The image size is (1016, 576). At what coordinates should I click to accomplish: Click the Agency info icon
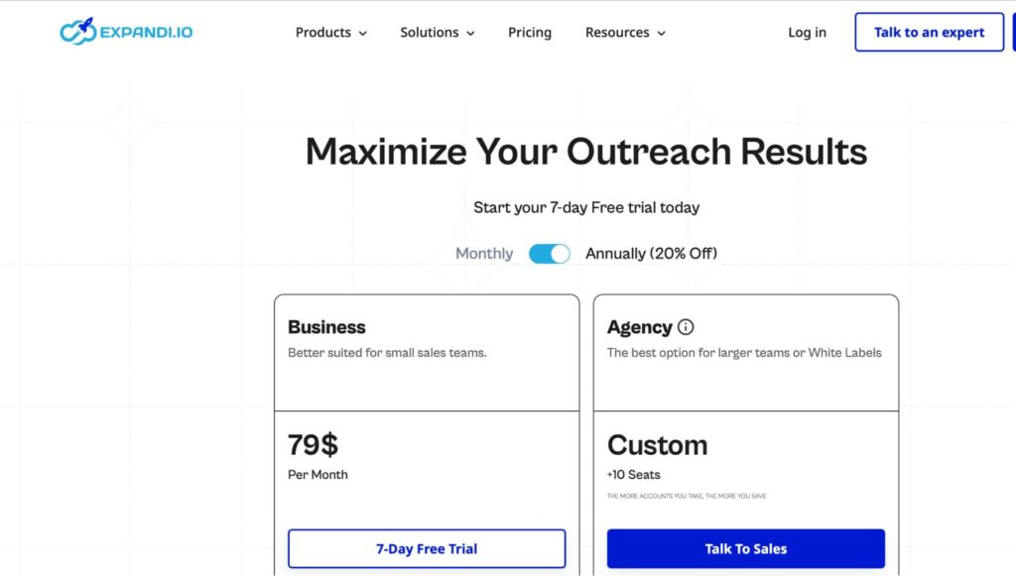(x=686, y=327)
